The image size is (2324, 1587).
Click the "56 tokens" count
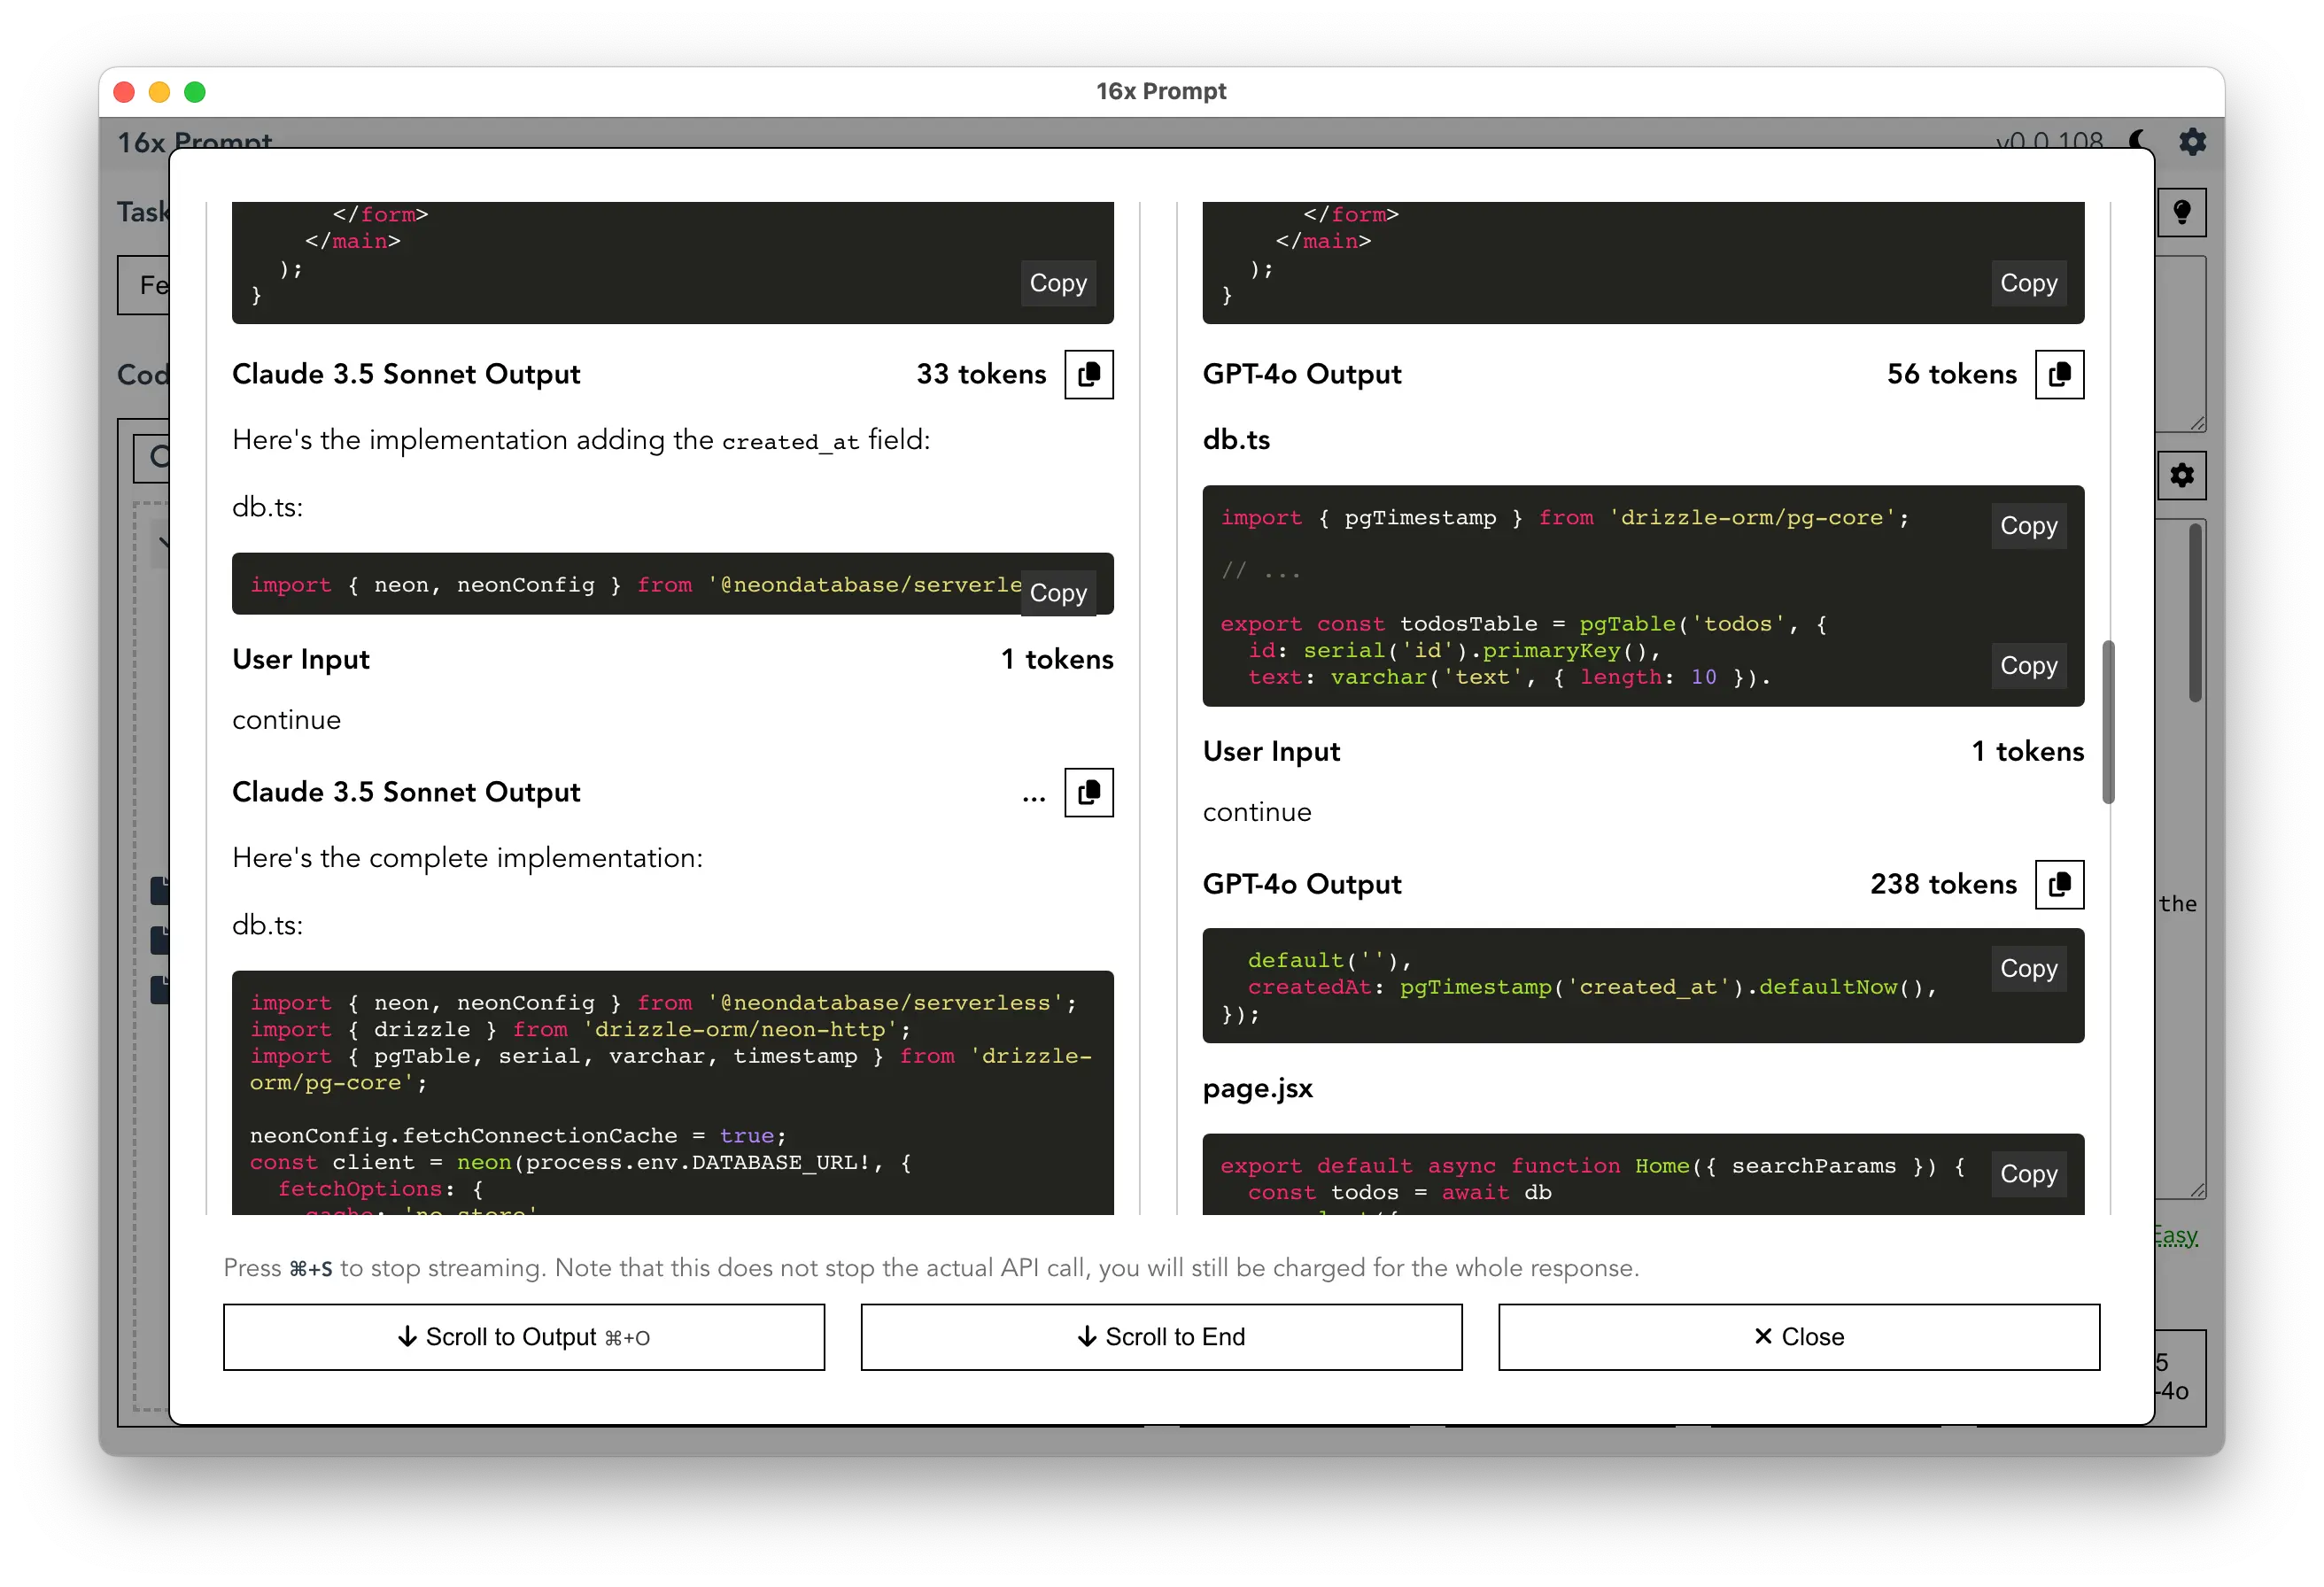[x=1951, y=374]
